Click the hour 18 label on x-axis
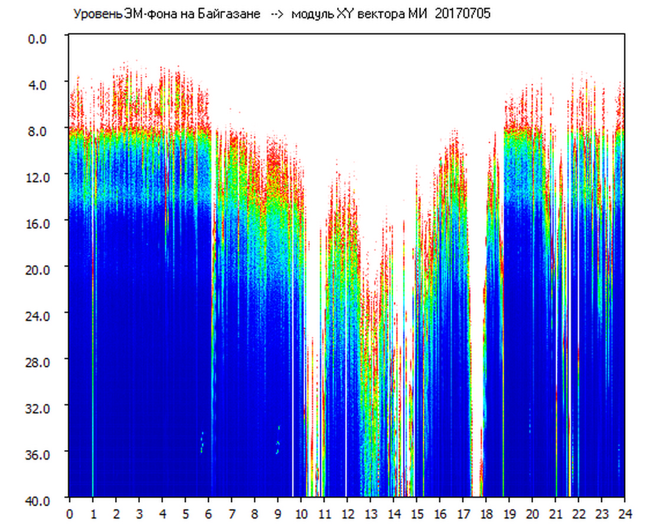Image resolution: width=647 pixels, height=531 pixels. [486, 513]
